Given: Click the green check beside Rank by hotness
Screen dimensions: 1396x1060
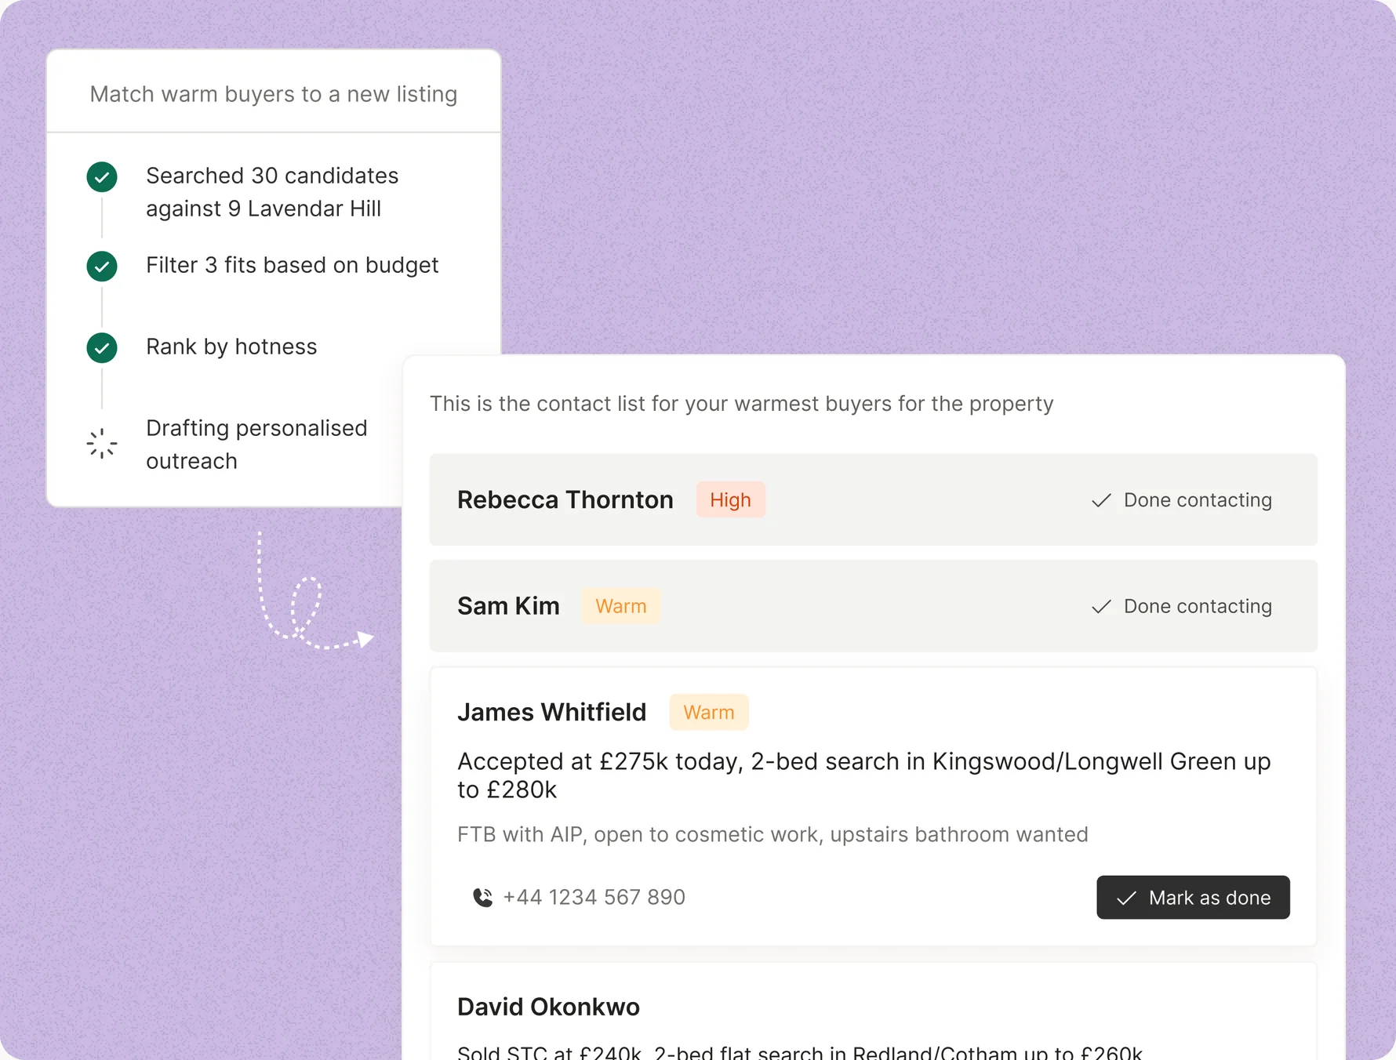Looking at the screenshot, I should [x=102, y=348].
